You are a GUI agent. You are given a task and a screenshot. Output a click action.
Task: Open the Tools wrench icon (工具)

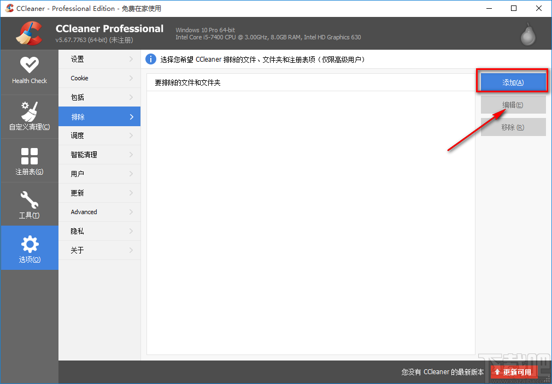coord(30,199)
